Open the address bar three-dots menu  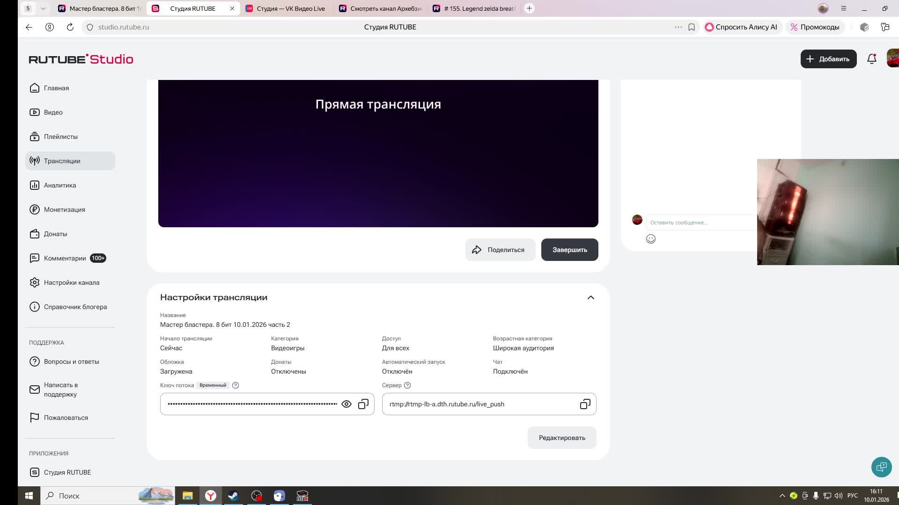(678, 27)
